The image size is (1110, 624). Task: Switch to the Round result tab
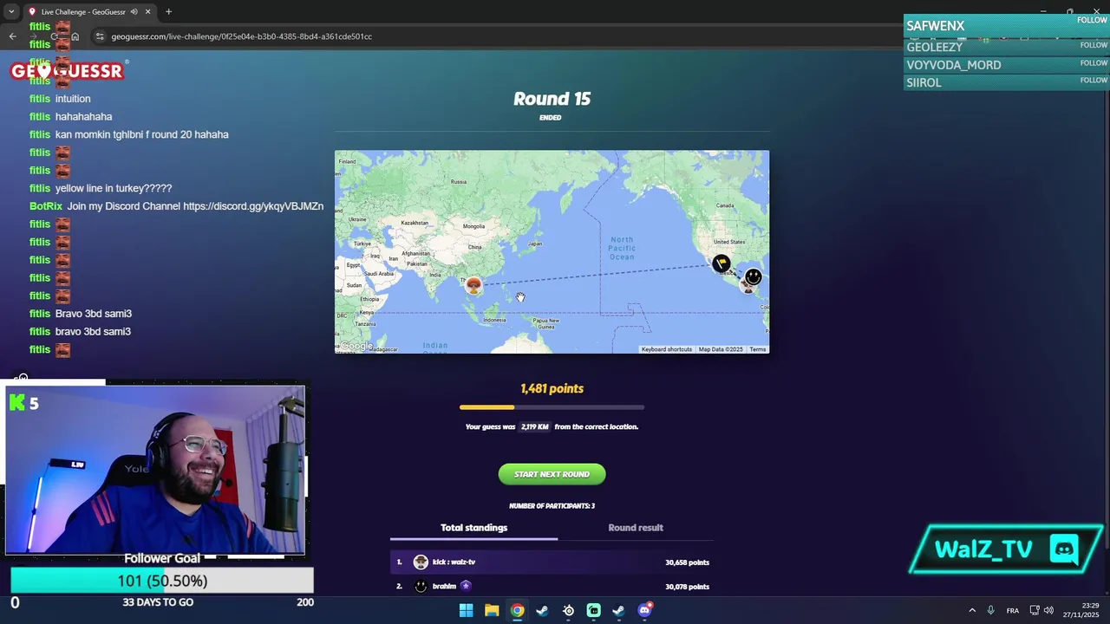point(636,528)
